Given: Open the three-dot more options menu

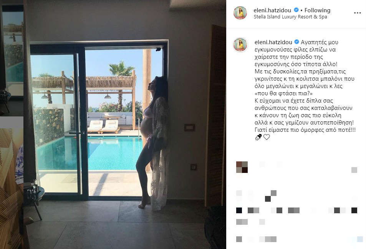Looking at the screenshot, I should [358, 13].
